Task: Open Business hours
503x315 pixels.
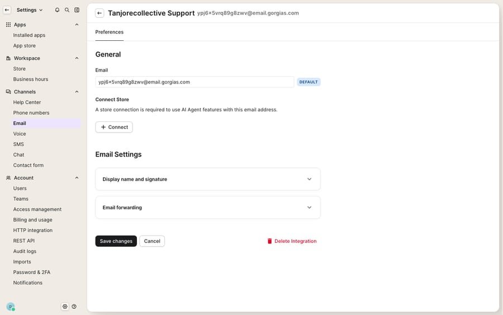Action: point(31,79)
